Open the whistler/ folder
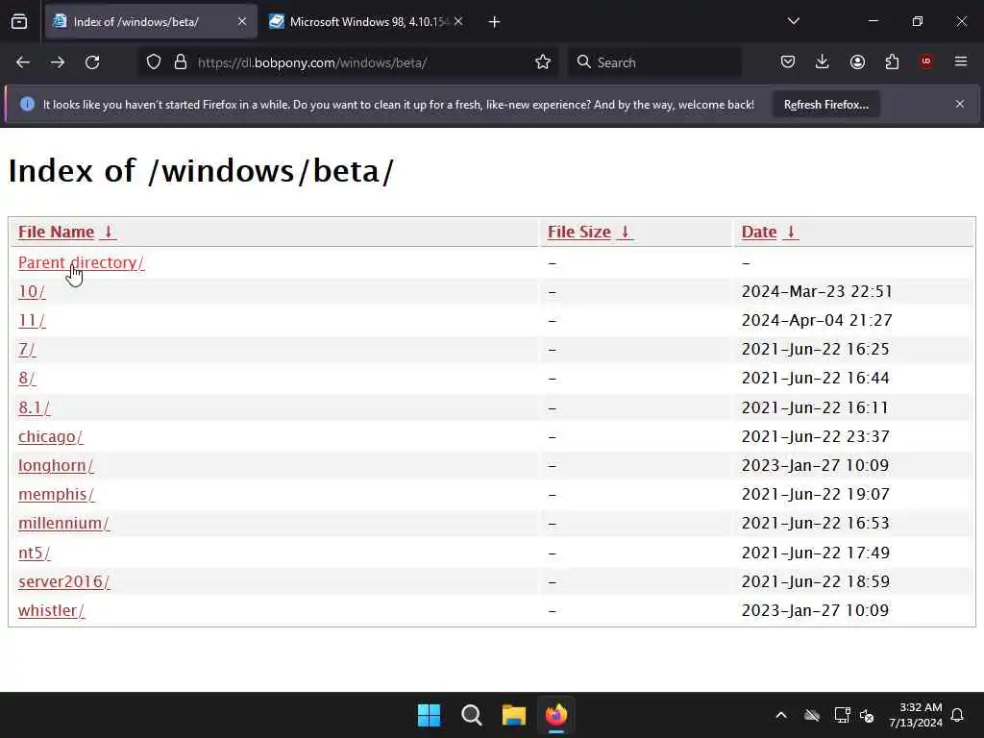 pos(51,610)
